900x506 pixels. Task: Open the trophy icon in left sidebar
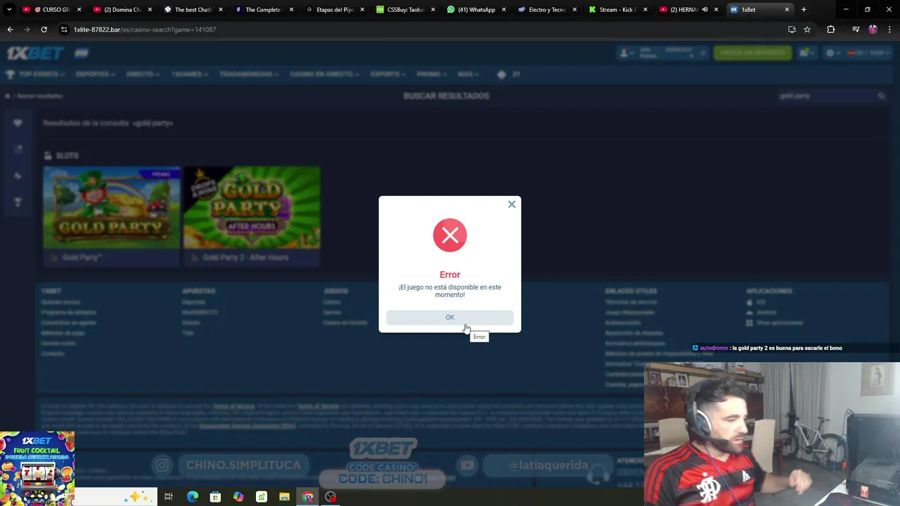[18, 202]
